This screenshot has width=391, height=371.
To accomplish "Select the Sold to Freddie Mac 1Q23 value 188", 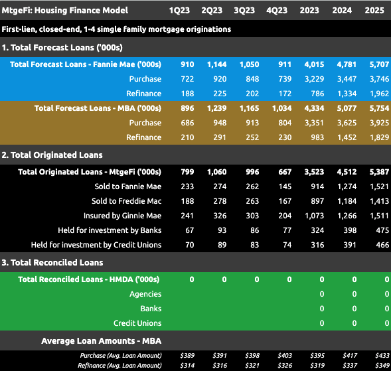I will (x=187, y=201).
